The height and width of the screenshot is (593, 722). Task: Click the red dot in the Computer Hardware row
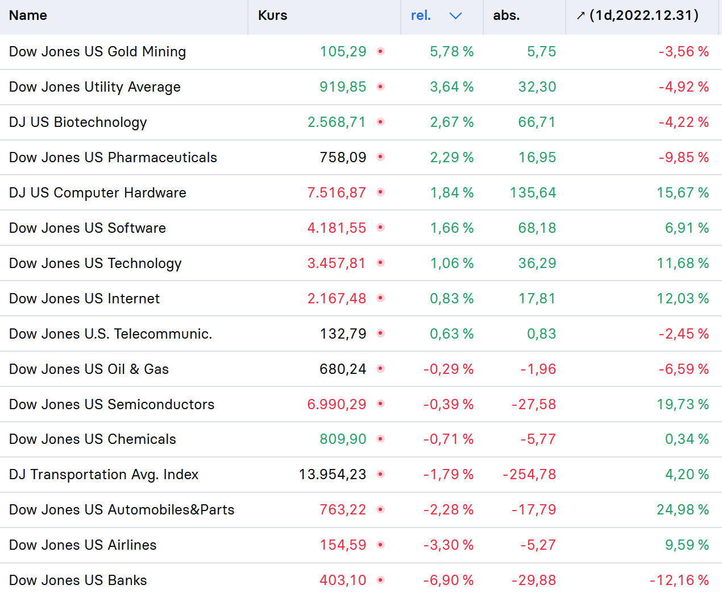381,192
